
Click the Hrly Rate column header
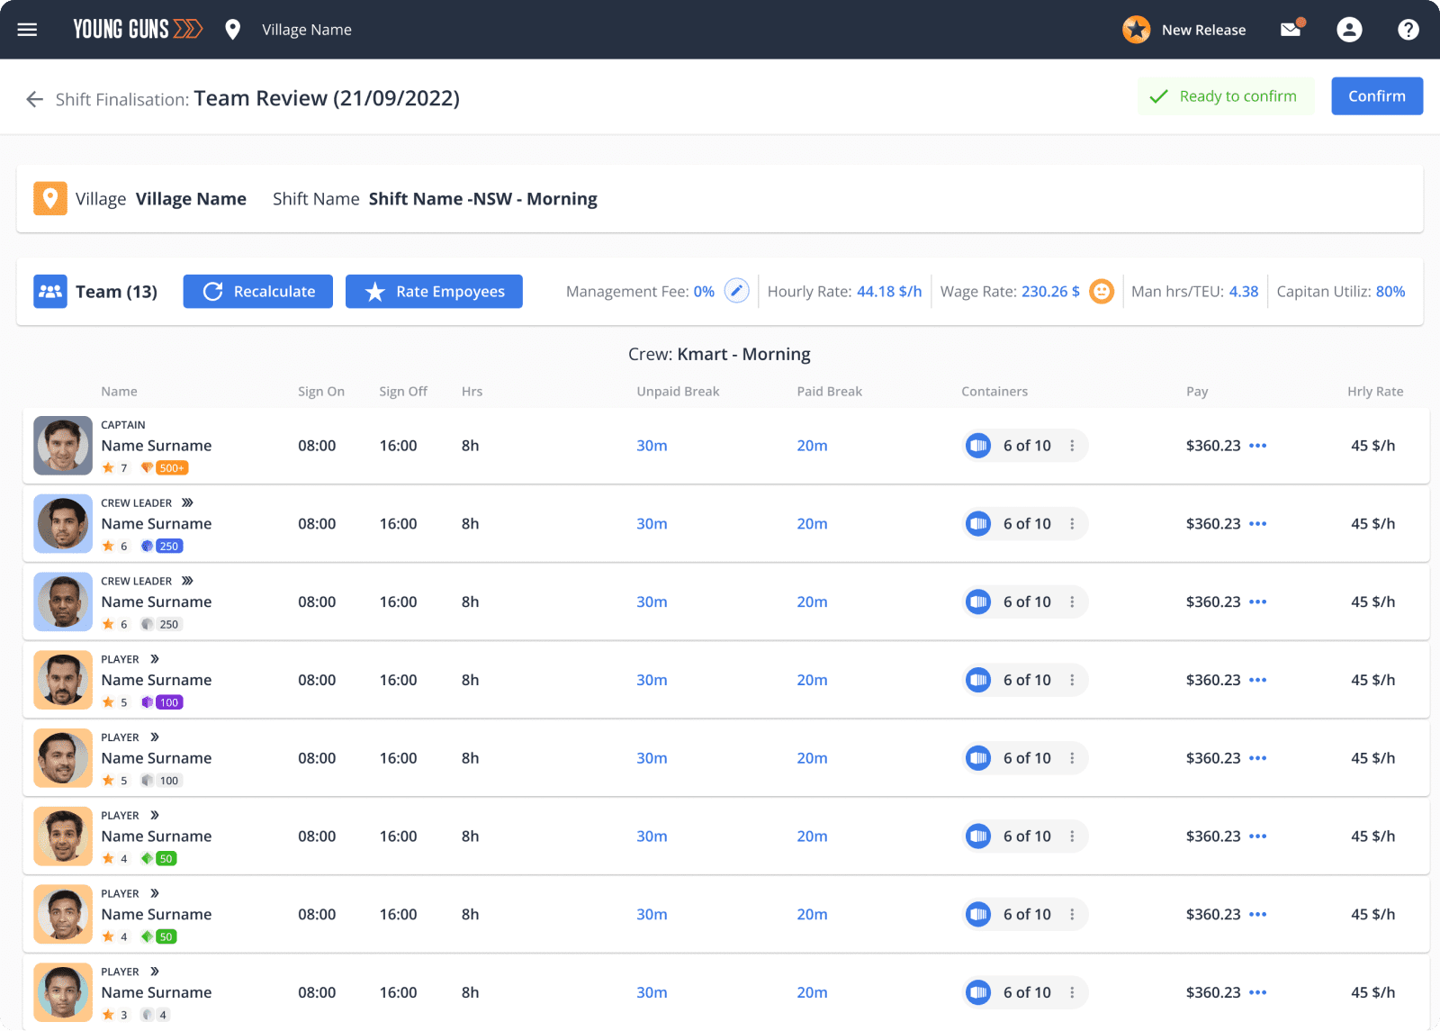pyautogui.click(x=1375, y=392)
